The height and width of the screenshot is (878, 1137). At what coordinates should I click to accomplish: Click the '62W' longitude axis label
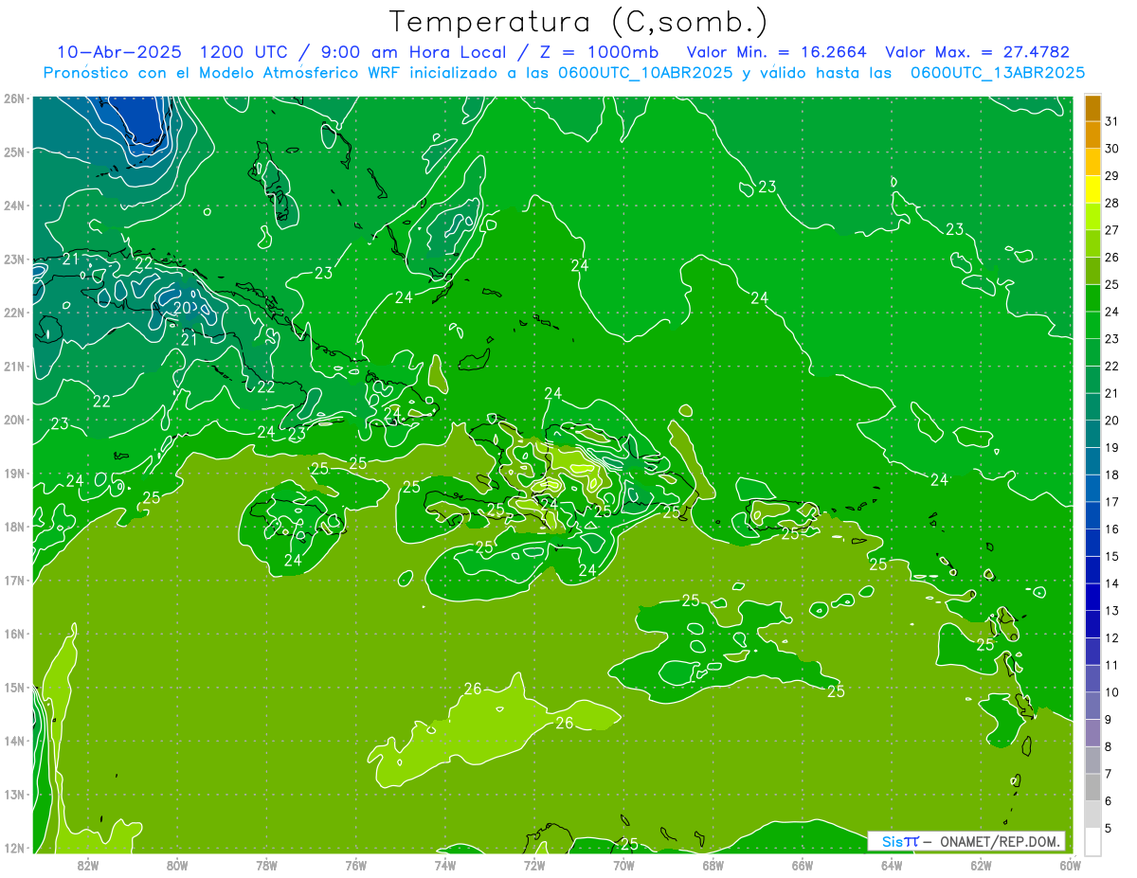click(x=981, y=865)
